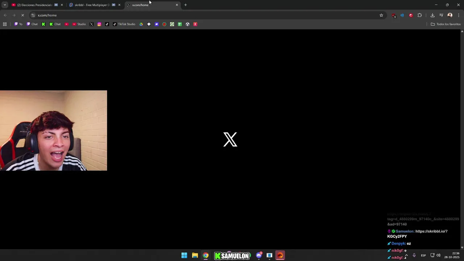464x261 pixels.
Task: Open the Instagram bookmark
Action: pyautogui.click(x=99, y=24)
